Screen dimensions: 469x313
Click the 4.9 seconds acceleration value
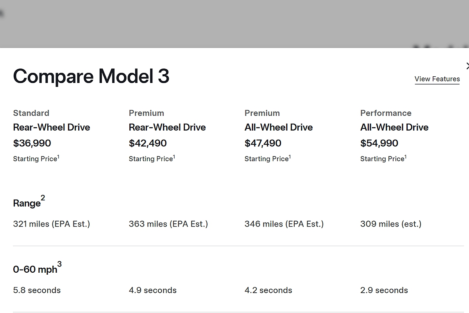(x=153, y=290)
